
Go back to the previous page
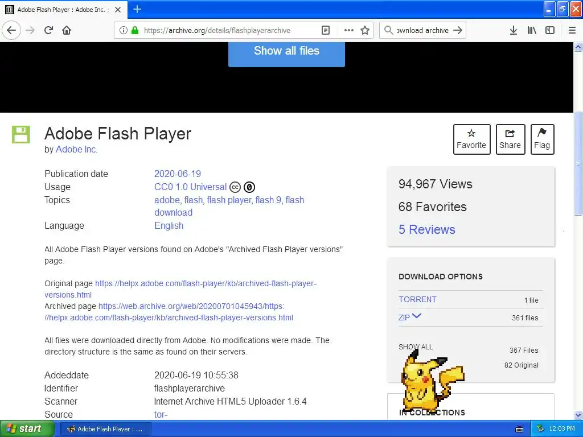tap(11, 30)
